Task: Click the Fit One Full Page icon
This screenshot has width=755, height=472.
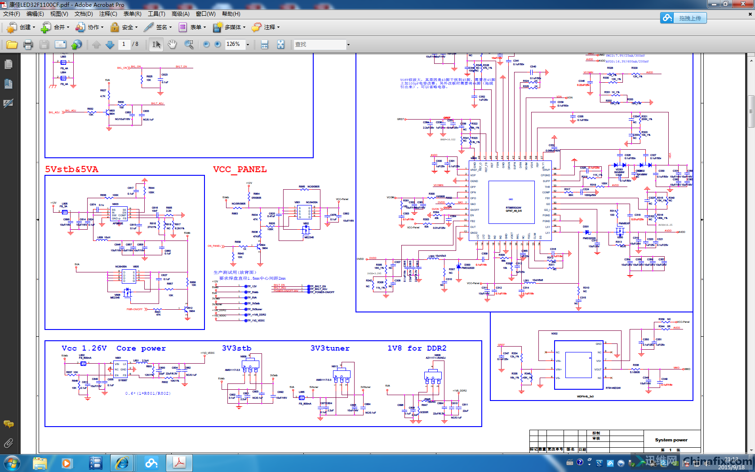Action: coord(280,45)
